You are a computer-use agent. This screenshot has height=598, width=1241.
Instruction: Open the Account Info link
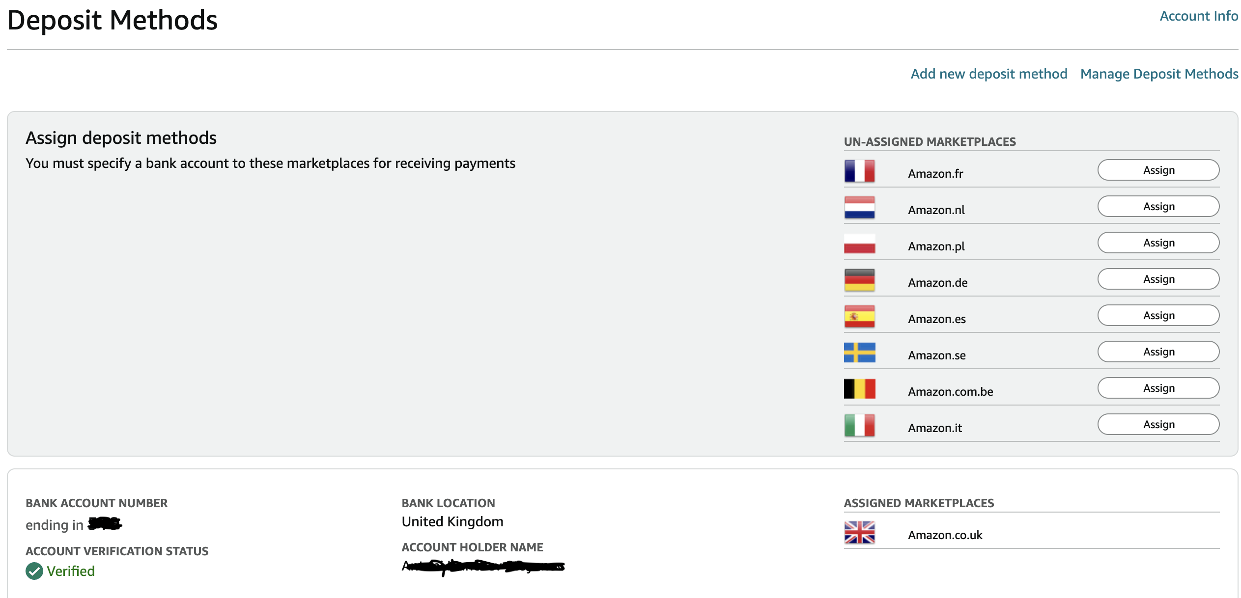click(1199, 16)
